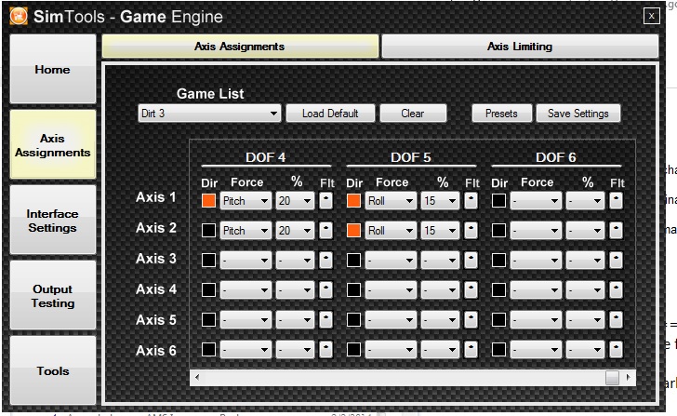Open Axis 2 DOF 5 filter button

(471, 231)
